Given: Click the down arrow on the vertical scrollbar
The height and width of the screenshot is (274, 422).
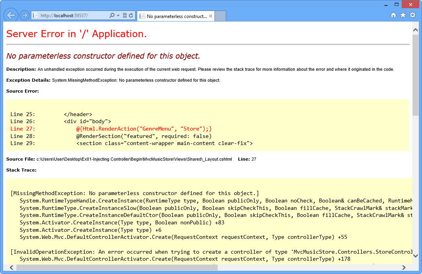Looking at the screenshot, I should 415,255.
